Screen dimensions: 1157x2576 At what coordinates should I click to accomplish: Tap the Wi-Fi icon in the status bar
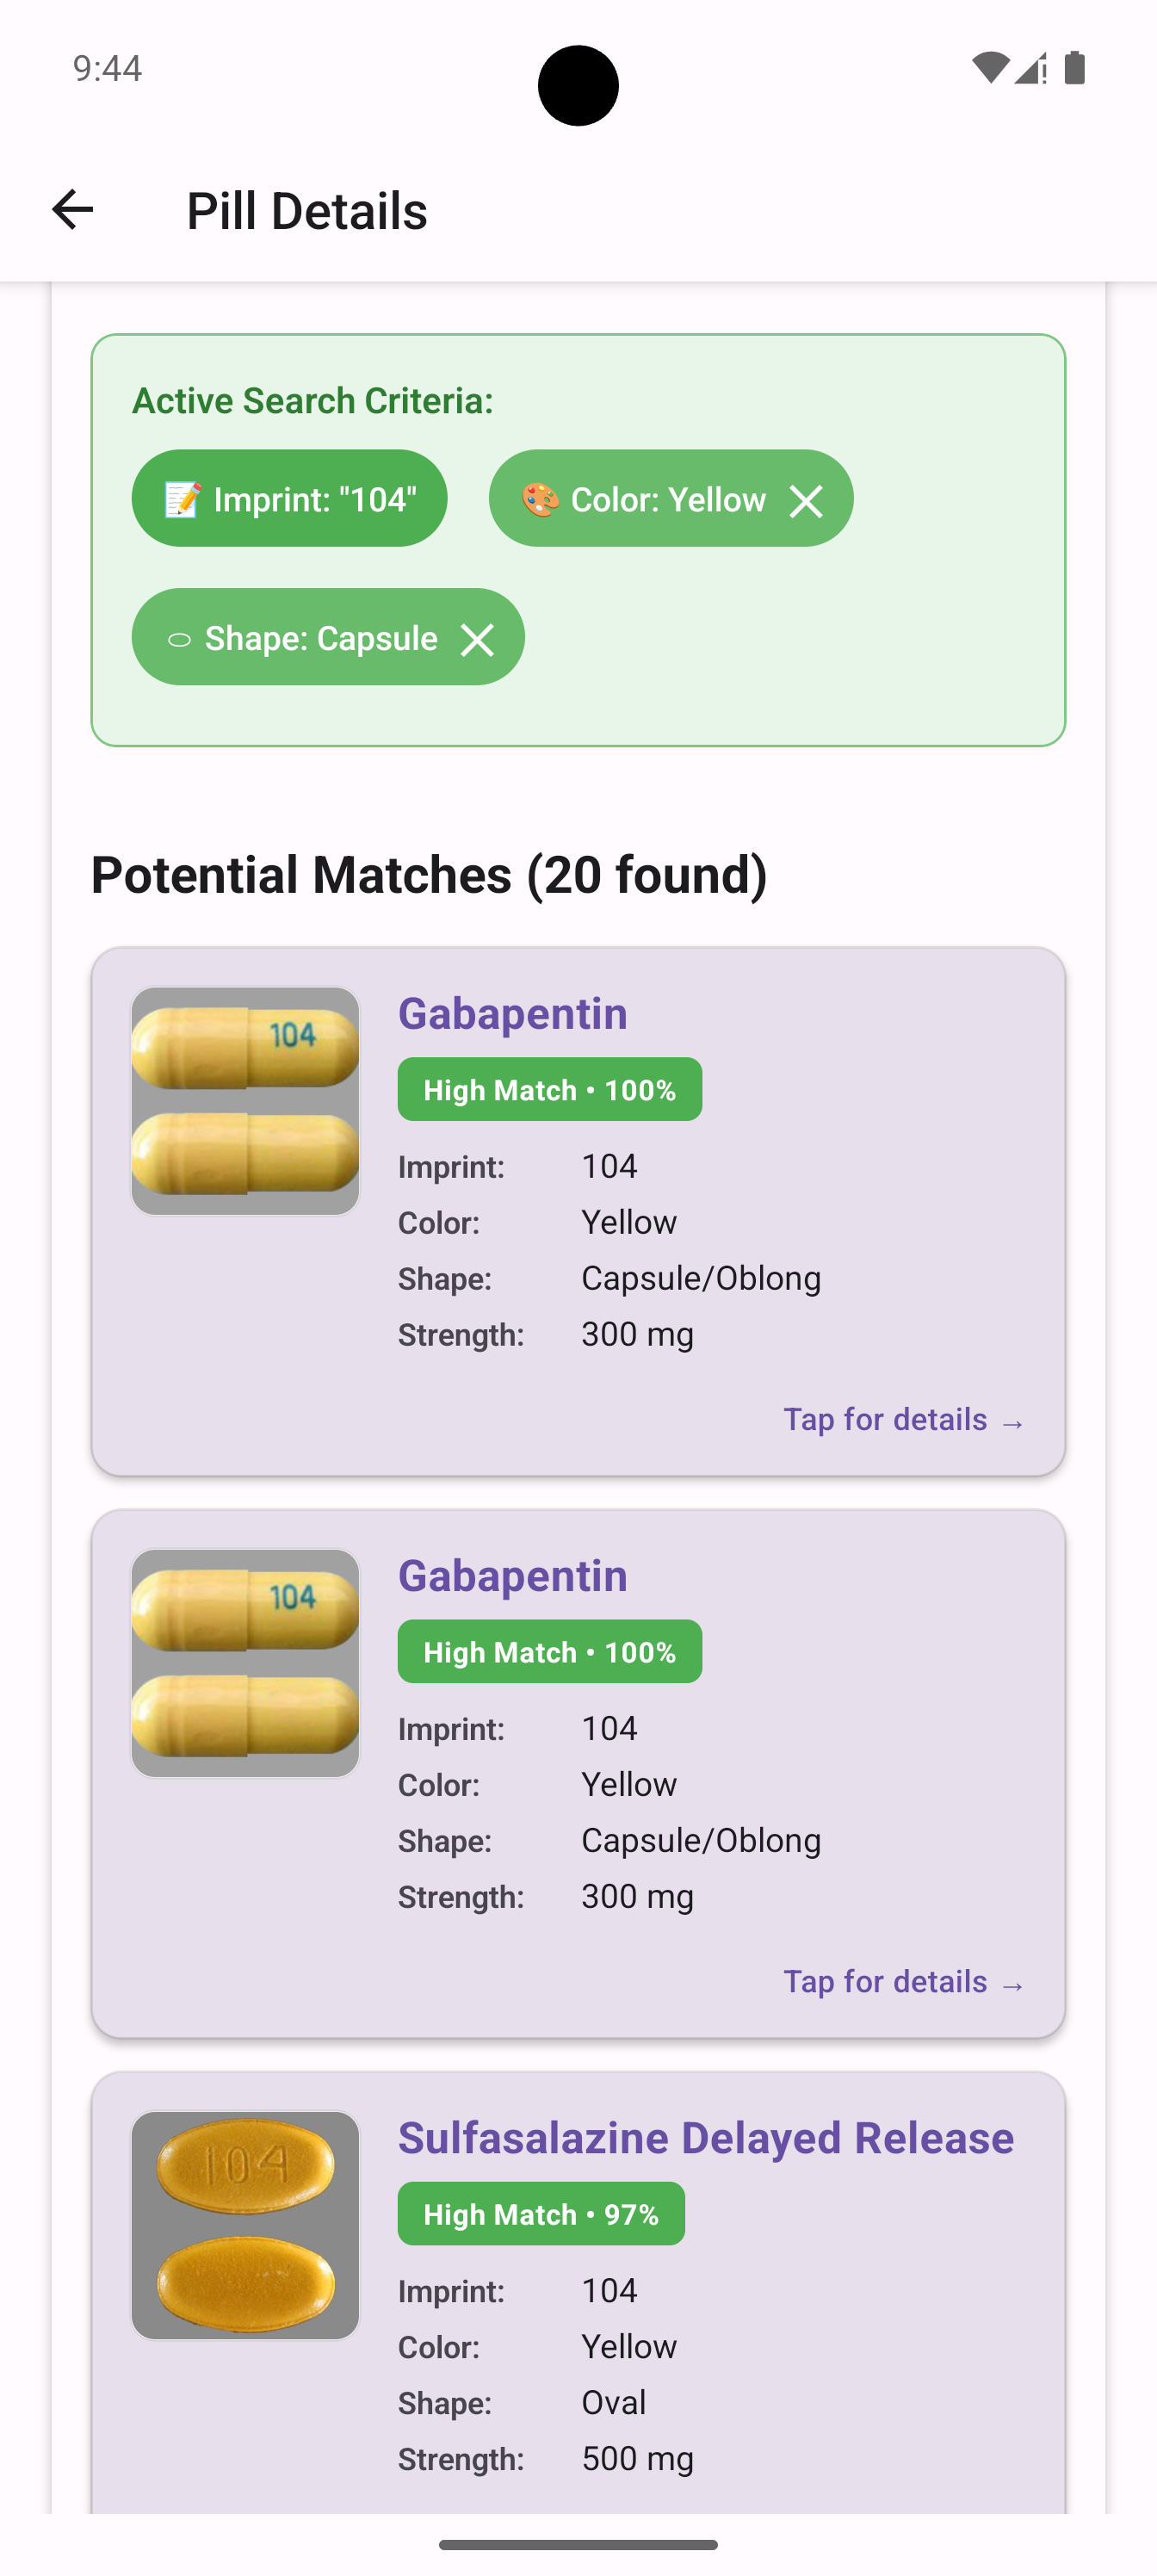(990, 68)
